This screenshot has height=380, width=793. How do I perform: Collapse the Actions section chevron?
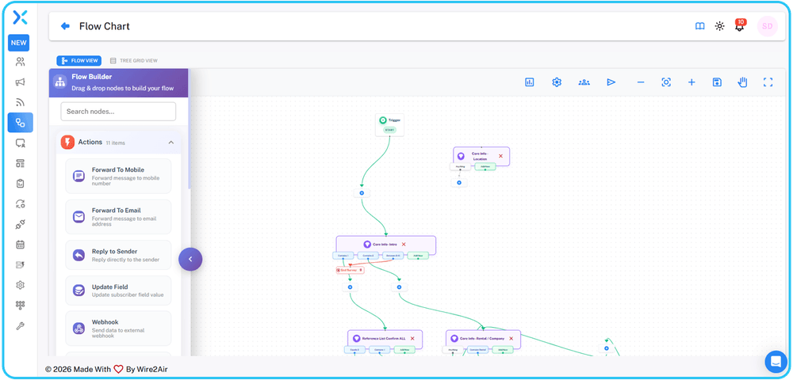171,142
